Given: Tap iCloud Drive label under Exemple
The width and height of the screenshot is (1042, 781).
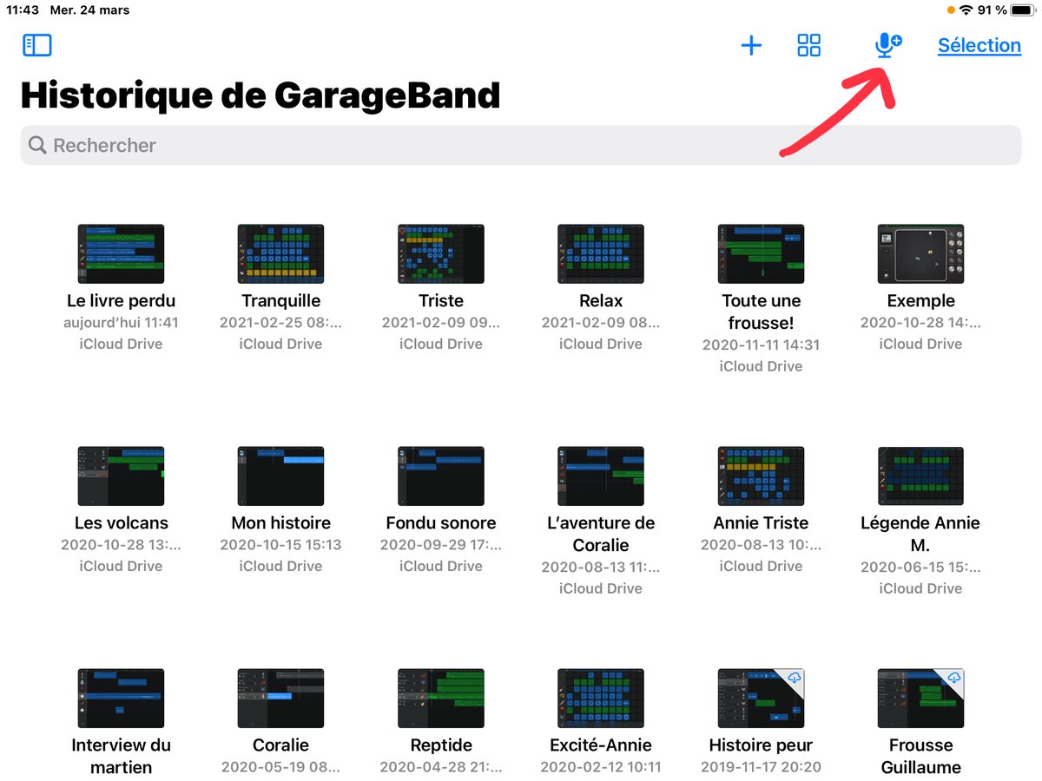Looking at the screenshot, I should [x=921, y=345].
